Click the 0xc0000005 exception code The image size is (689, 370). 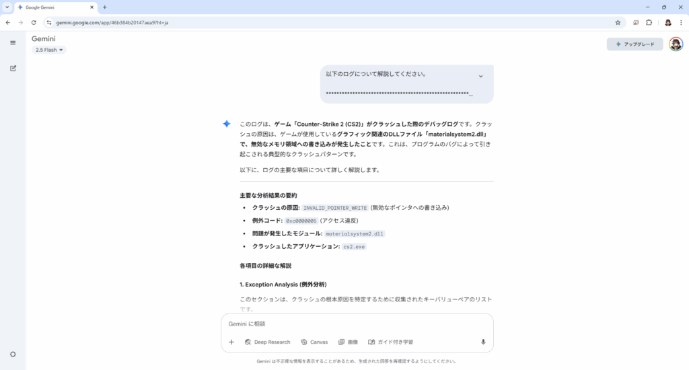(301, 221)
